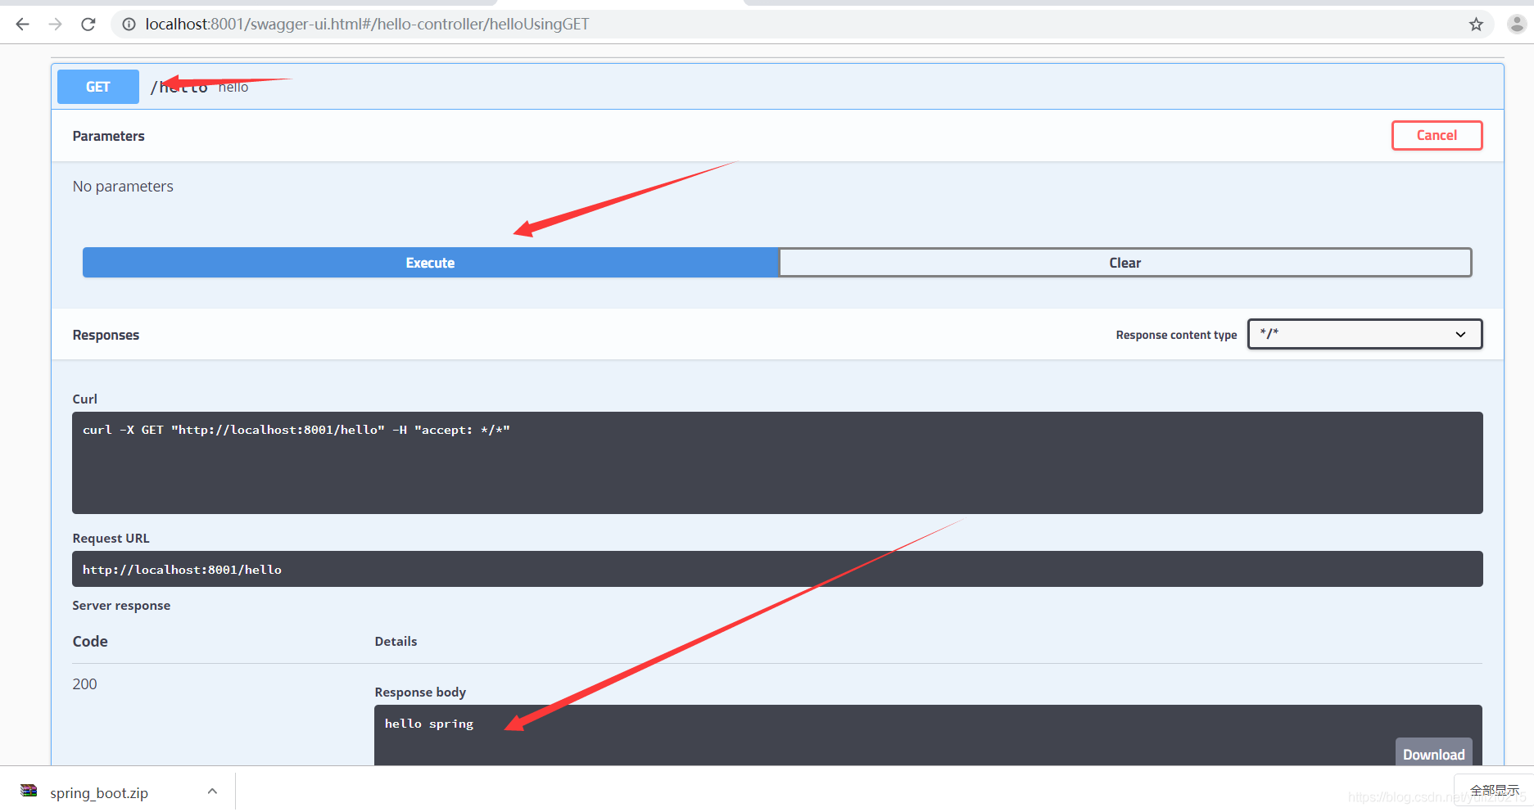
Task: Reload the Swagger UI page
Action: (x=88, y=25)
